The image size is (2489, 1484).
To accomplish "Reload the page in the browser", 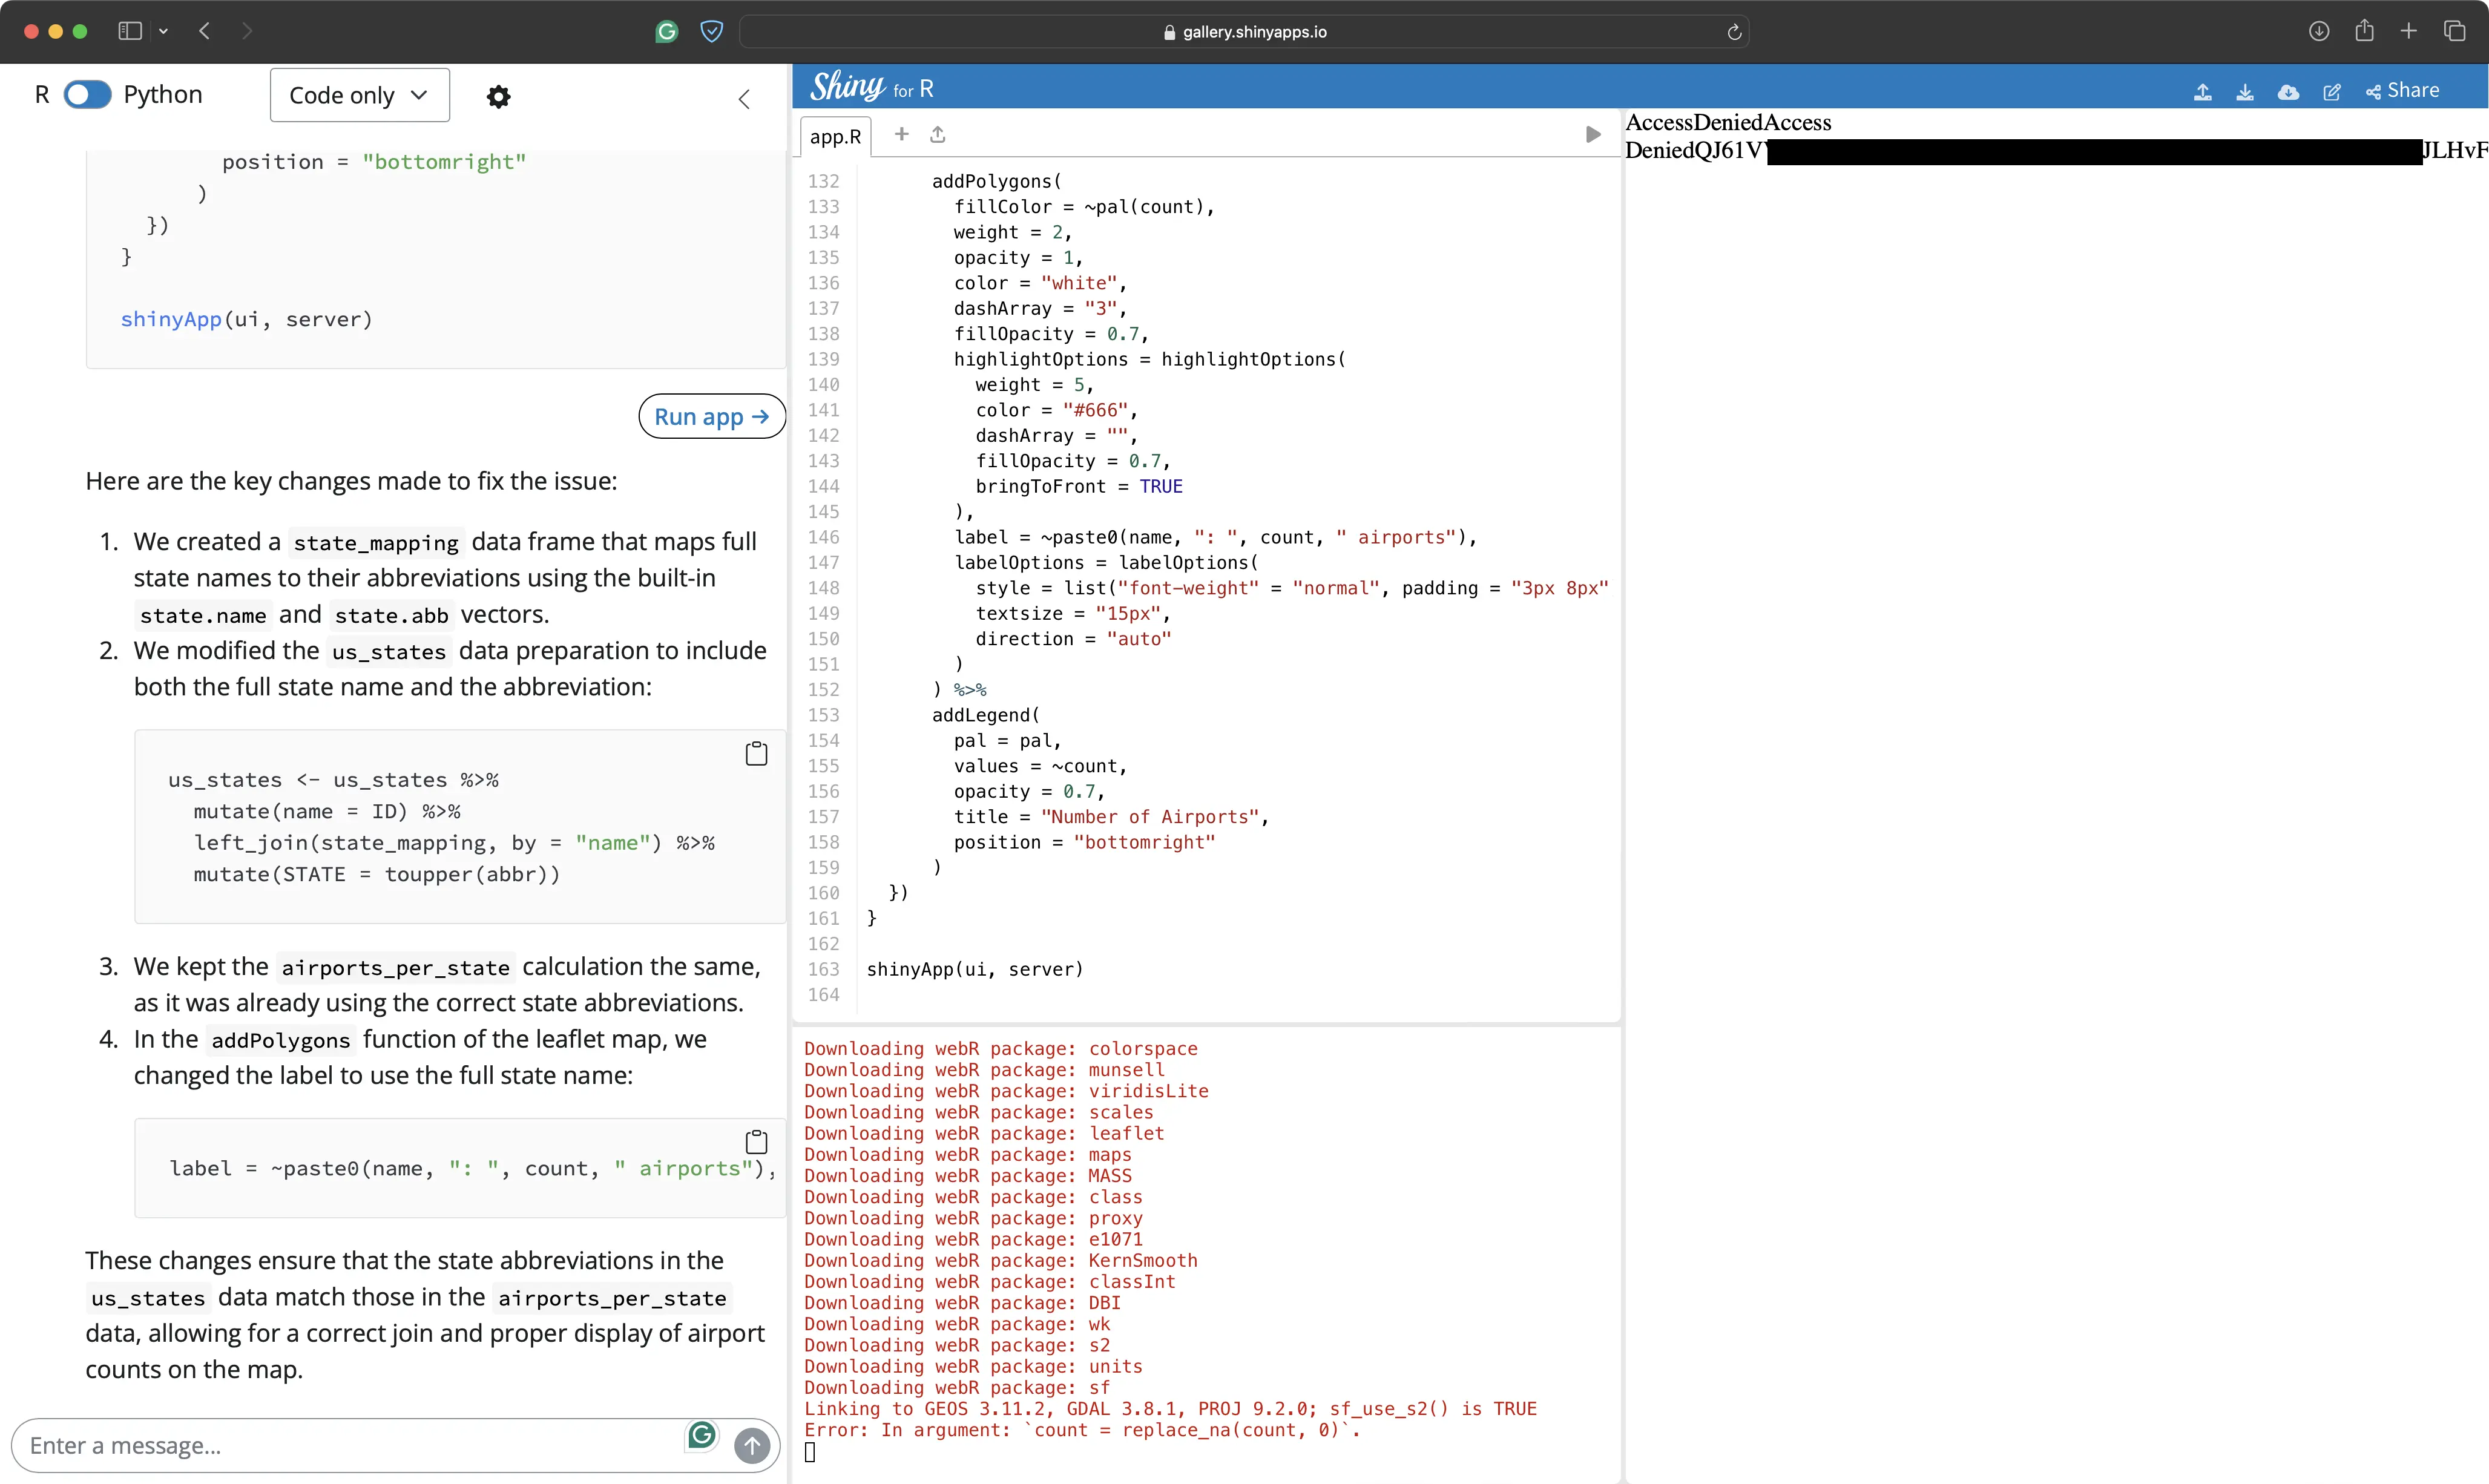I will (1734, 32).
